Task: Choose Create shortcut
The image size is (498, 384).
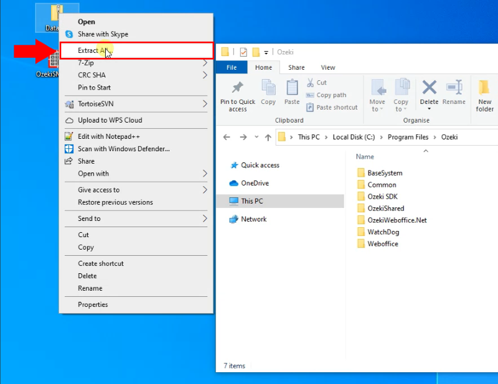Action: [x=136, y=264]
